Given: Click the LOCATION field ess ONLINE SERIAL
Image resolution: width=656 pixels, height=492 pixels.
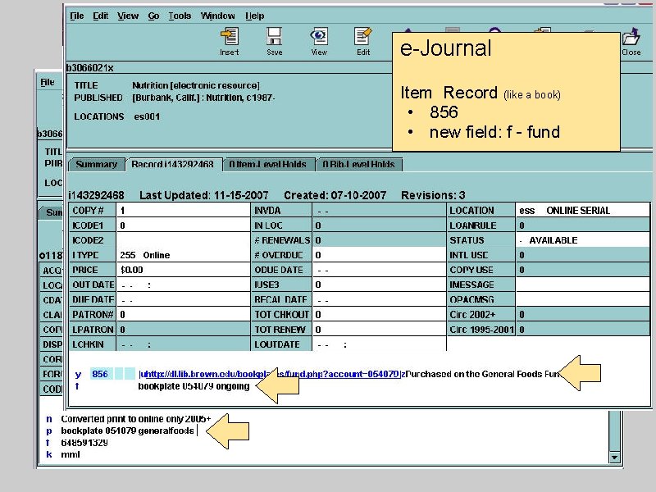Looking at the screenshot, I should coord(583,211).
